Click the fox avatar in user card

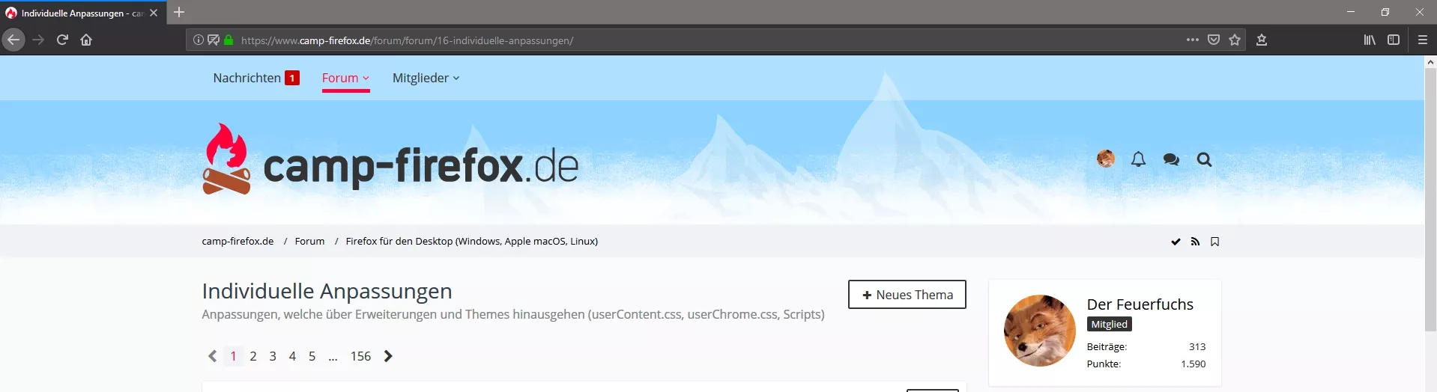pyautogui.click(x=1039, y=330)
